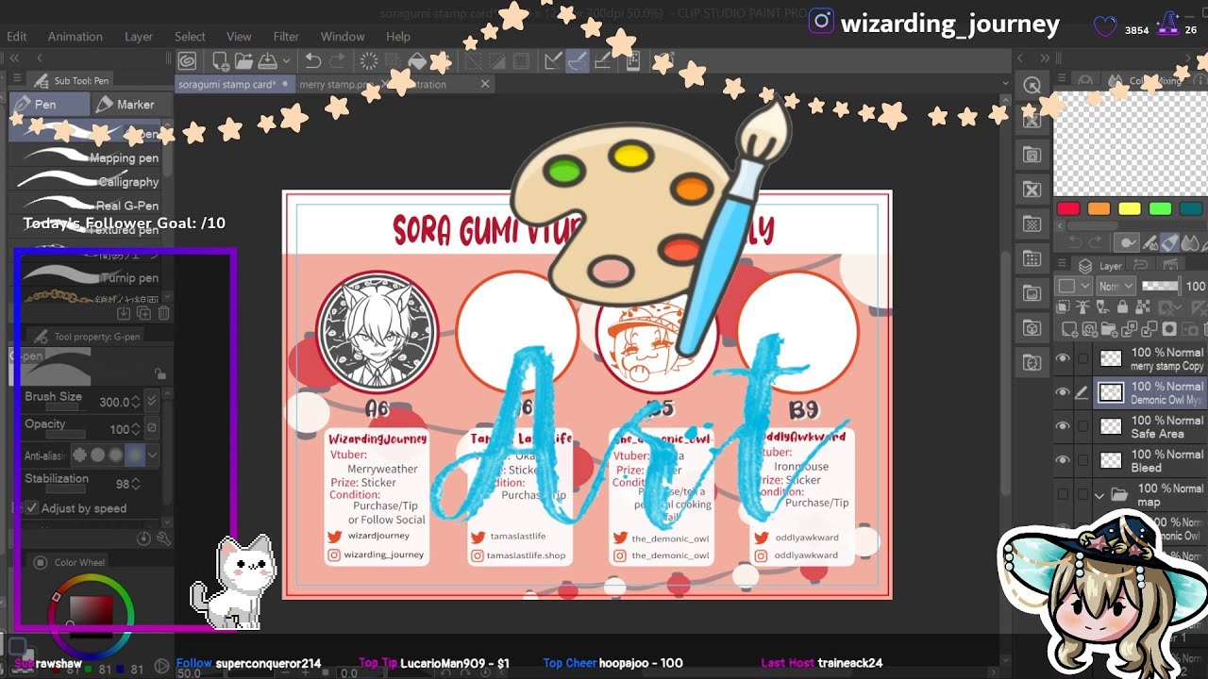Open the Filter menu

coord(286,36)
